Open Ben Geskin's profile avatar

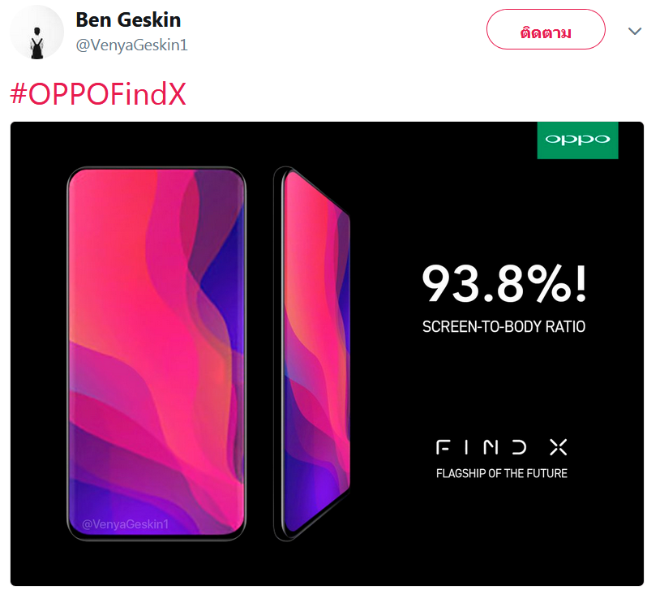[x=36, y=32]
